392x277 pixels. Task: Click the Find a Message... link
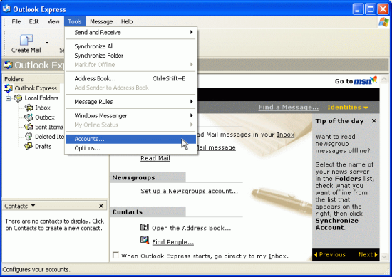click(x=288, y=107)
